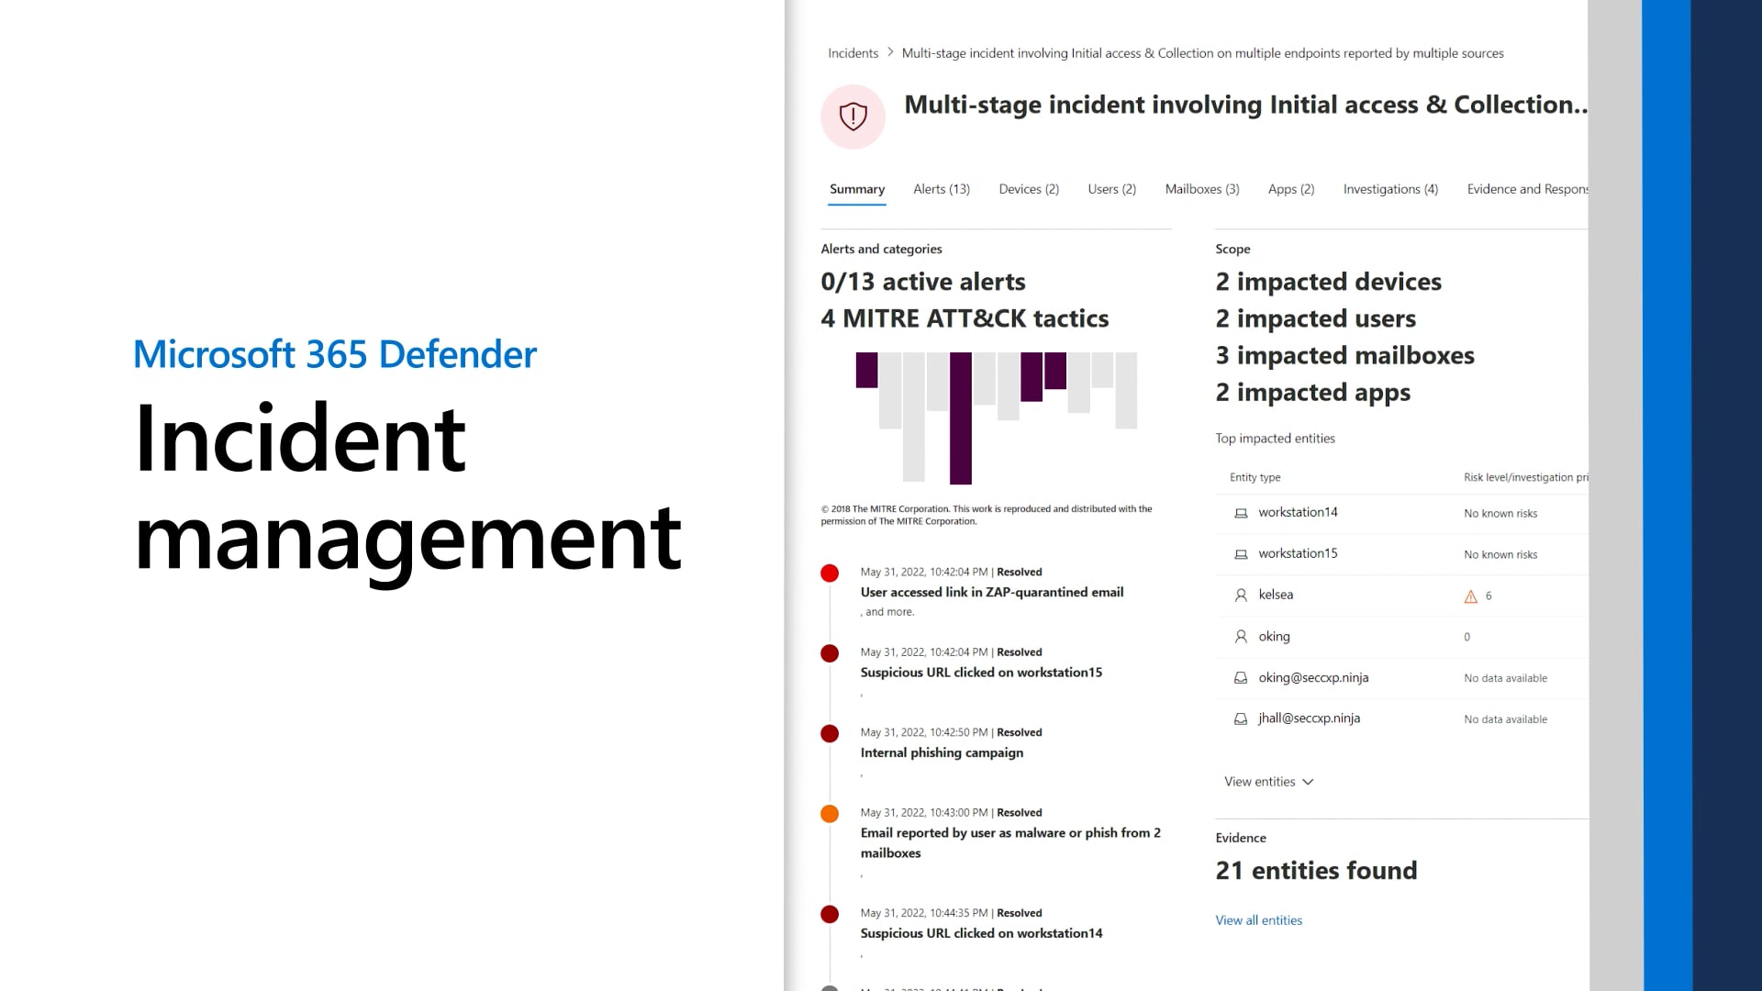The height and width of the screenshot is (991, 1762).
Task: Click red marker for ZAP-quarantined email alert
Action: pyautogui.click(x=830, y=573)
